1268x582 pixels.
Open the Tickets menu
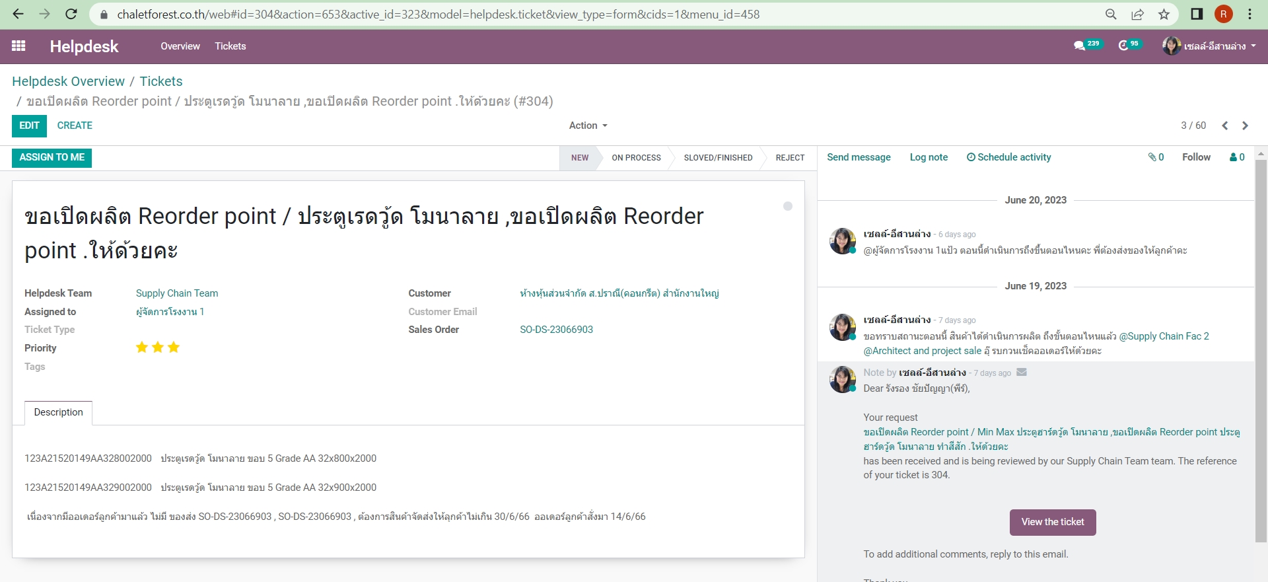coord(230,46)
